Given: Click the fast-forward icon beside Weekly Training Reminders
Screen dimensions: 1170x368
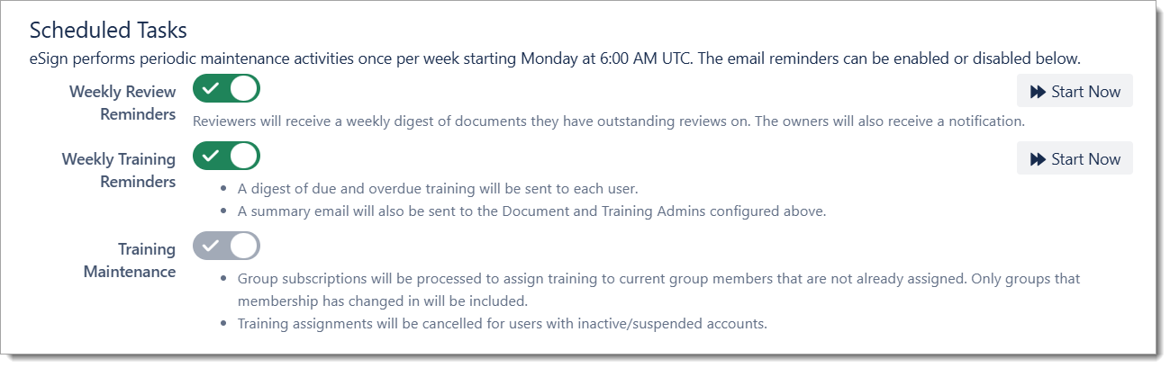Looking at the screenshot, I should tap(1038, 159).
